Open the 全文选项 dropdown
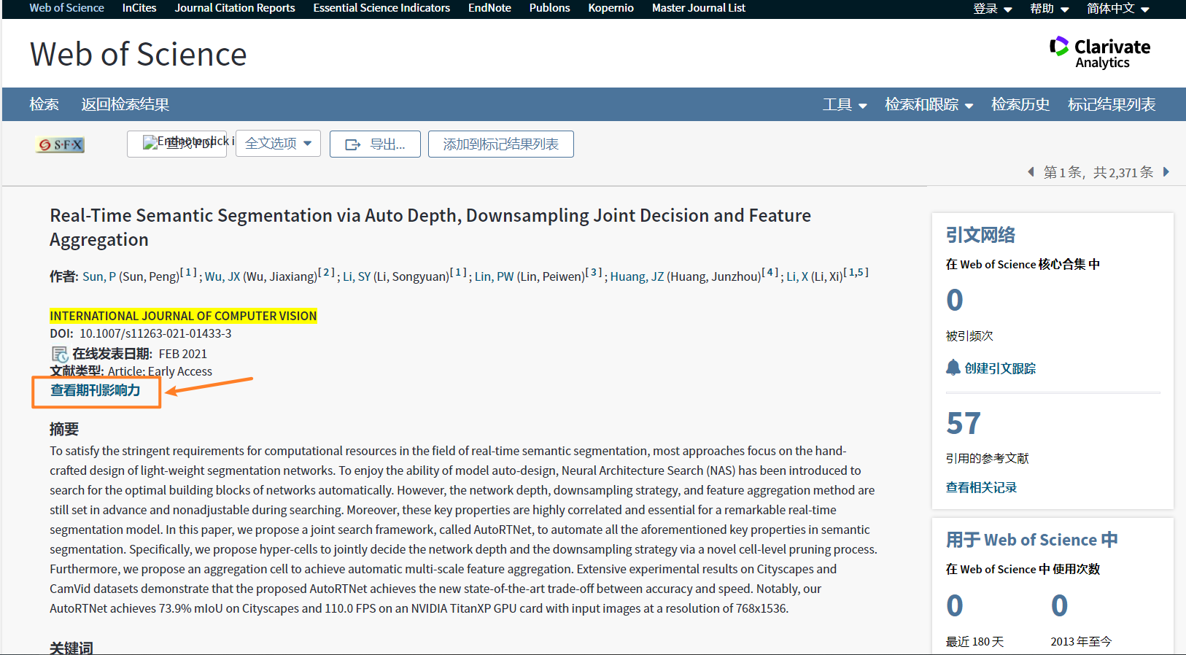The image size is (1186, 655). (x=278, y=144)
